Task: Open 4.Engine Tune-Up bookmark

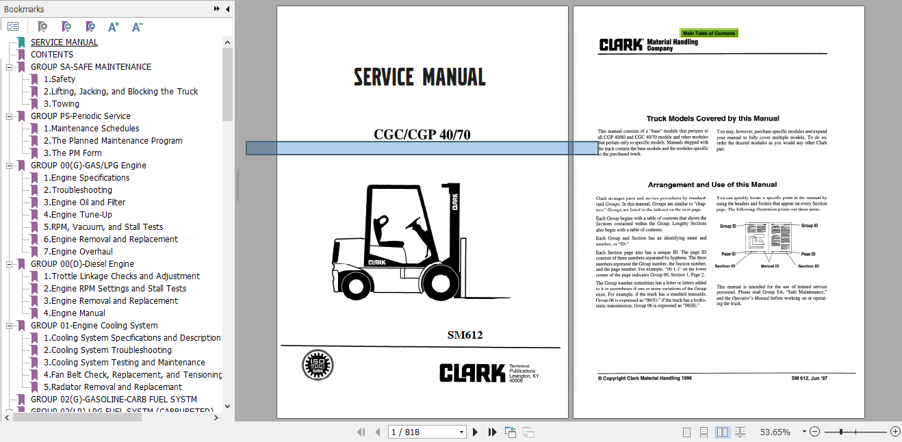Action: click(x=77, y=214)
